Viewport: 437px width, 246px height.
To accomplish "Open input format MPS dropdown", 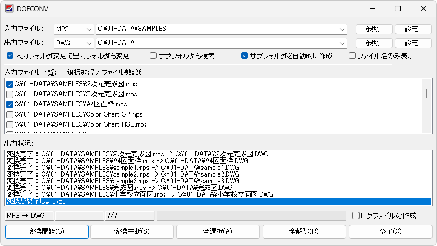I will click(74, 29).
